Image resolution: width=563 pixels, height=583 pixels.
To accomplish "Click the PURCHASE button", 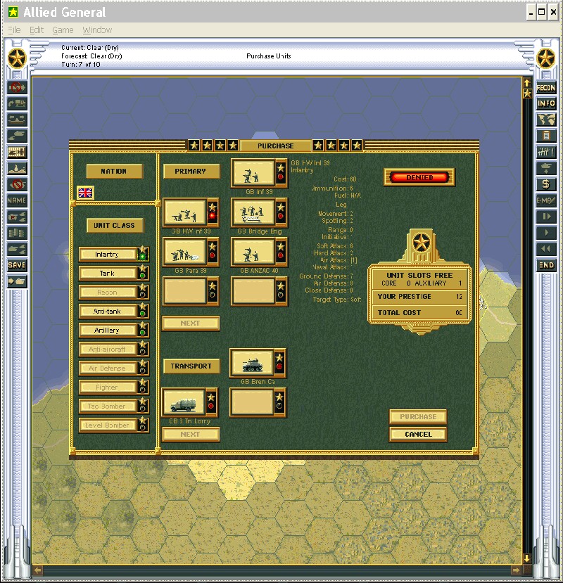I will point(418,417).
